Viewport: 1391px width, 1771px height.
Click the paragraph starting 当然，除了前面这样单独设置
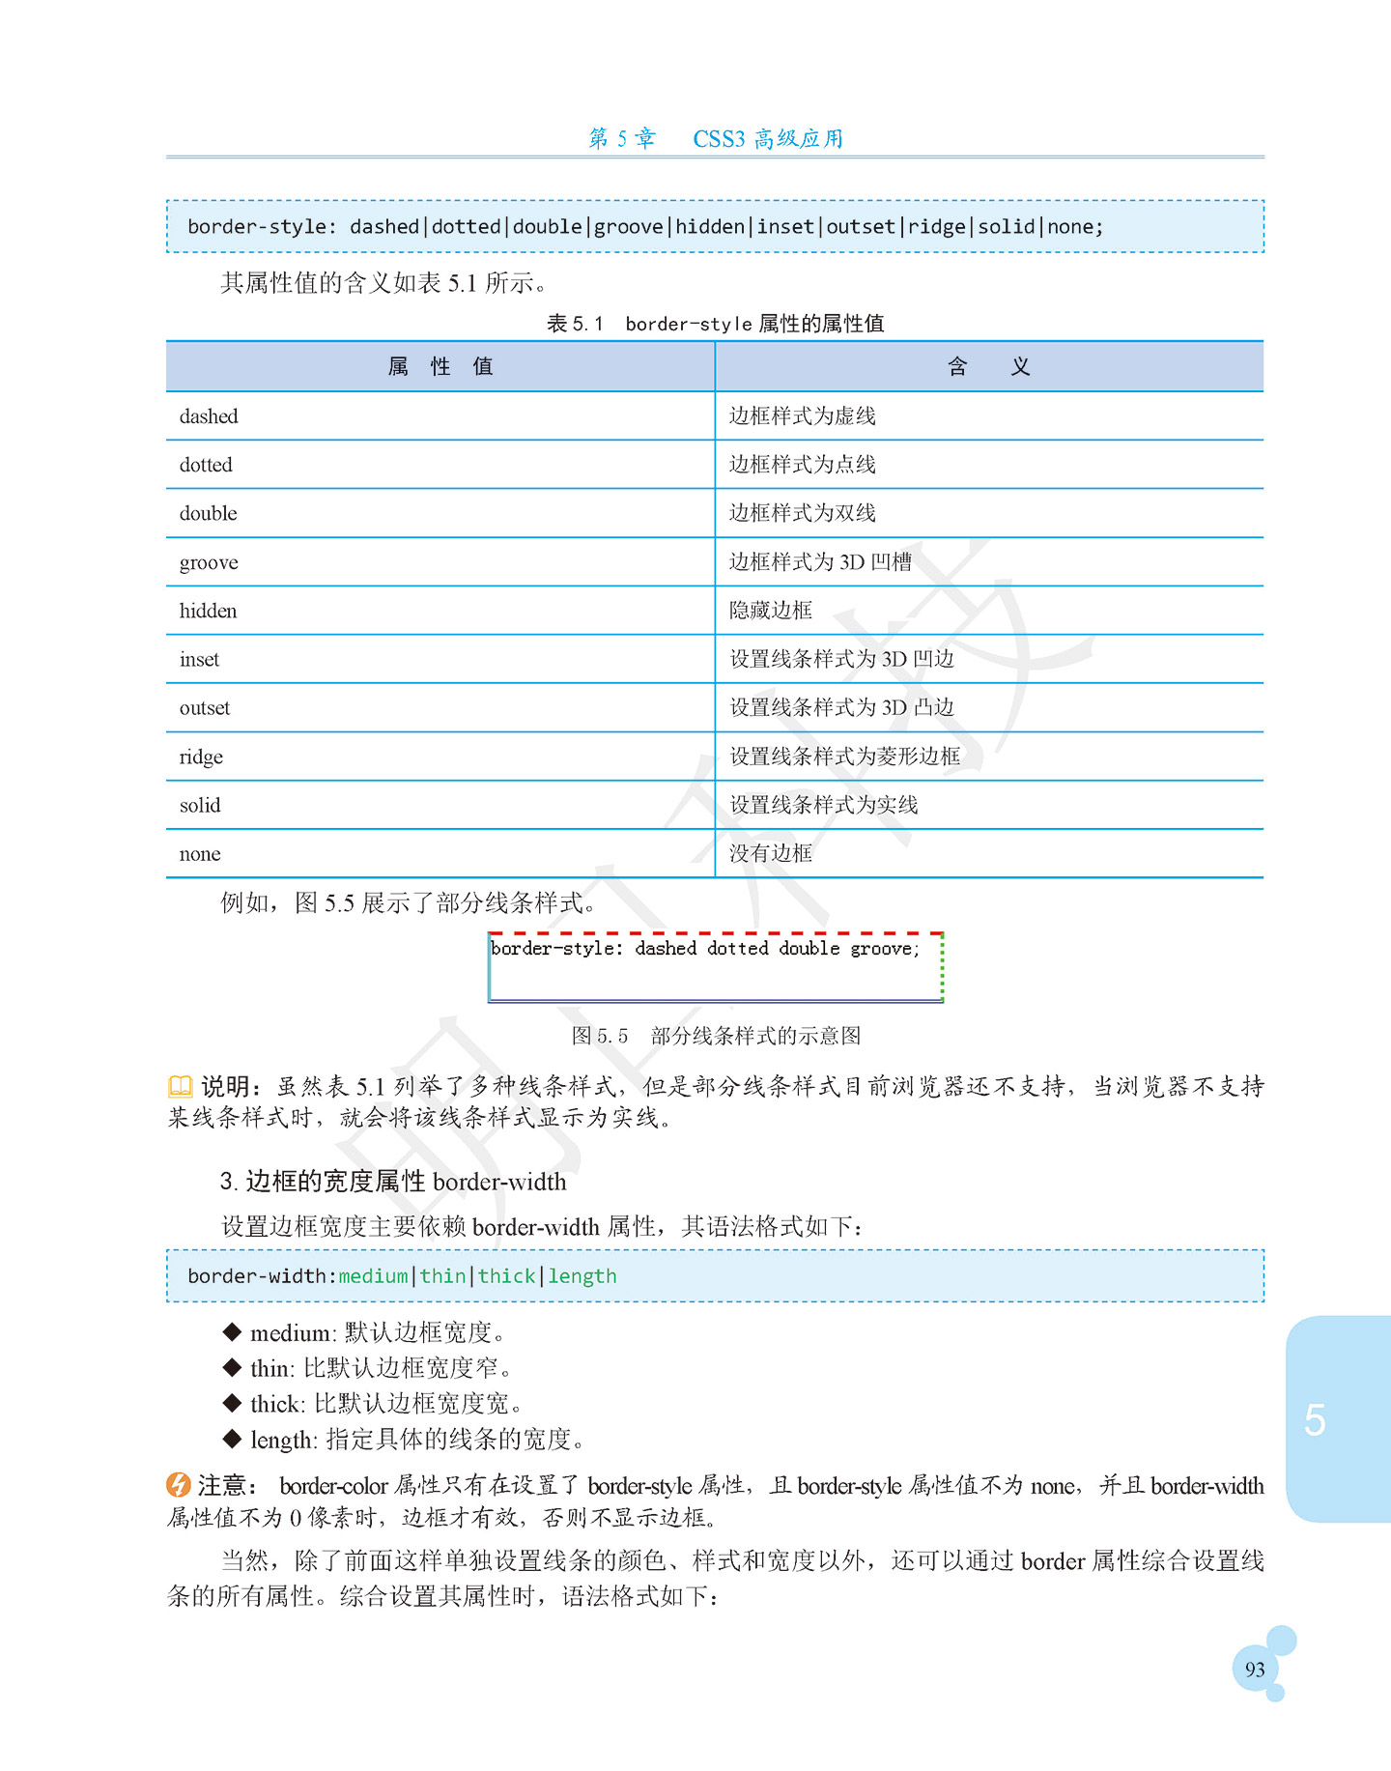coord(716,1578)
